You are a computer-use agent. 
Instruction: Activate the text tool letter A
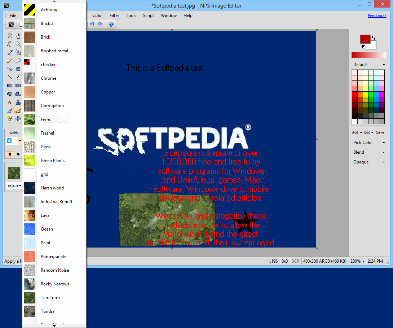coord(9,102)
